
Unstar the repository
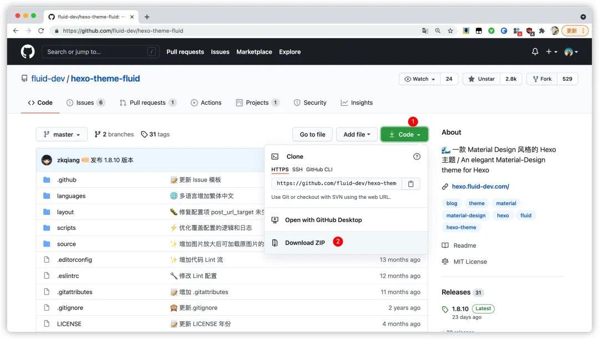pyautogui.click(x=481, y=79)
